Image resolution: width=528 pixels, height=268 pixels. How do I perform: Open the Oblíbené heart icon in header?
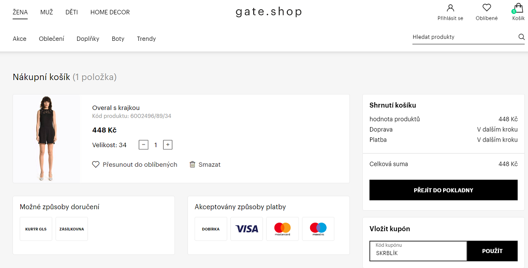[x=487, y=8]
